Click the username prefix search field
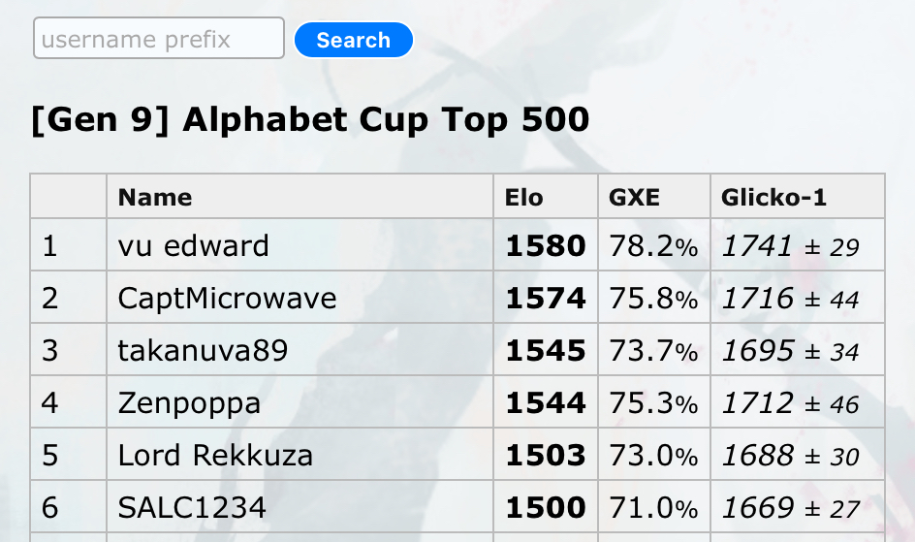915x542 pixels. point(159,39)
